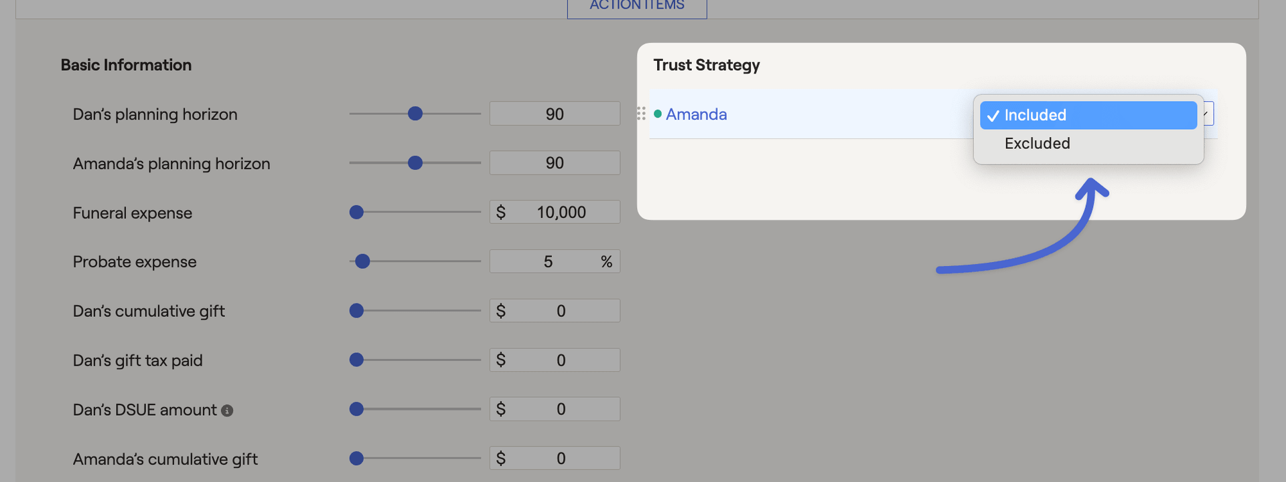Click the dropdown arrow in Amanda row
Screen dimensions: 1286x482
point(1208,114)
